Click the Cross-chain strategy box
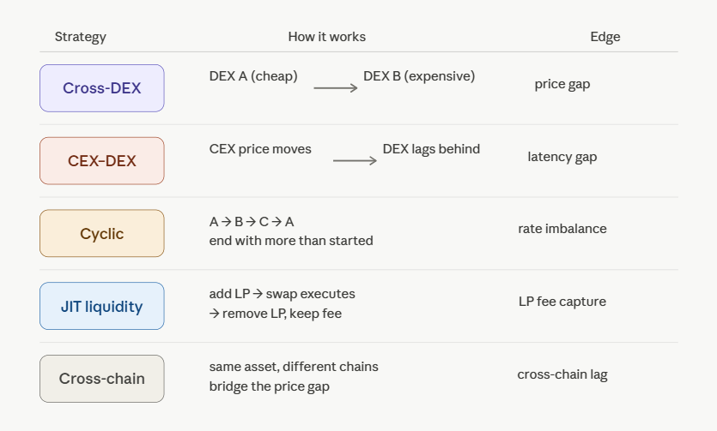 [102, 379]
